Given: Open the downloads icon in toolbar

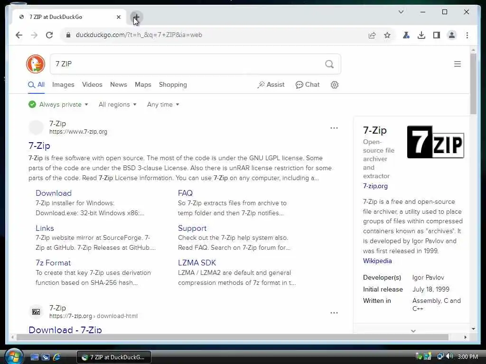Looking at the screenshot, I should [x=421, y=35].
